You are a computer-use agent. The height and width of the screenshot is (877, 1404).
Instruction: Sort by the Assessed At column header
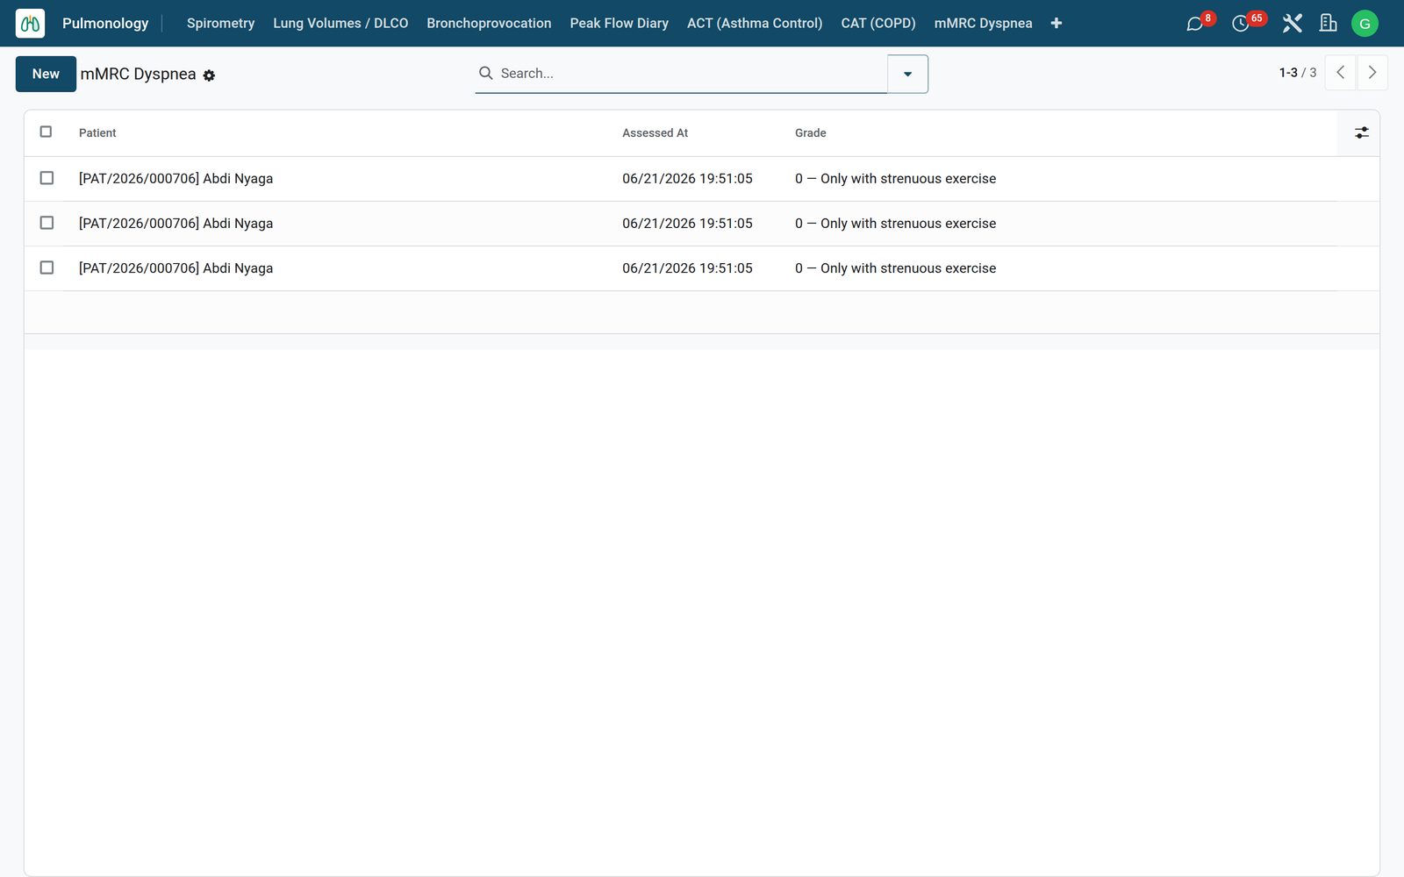click(x=655, y=133)
